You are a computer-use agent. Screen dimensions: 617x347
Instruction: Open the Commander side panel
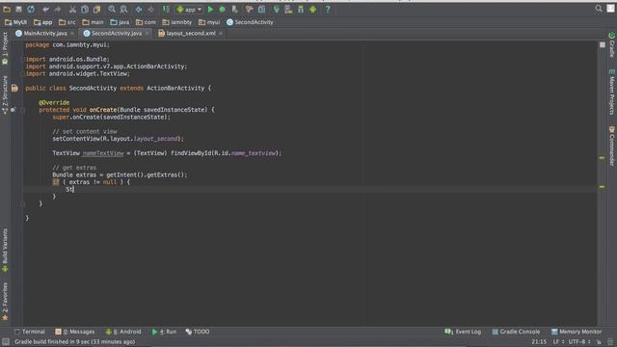pyautogui.click(x=612, y=146)
